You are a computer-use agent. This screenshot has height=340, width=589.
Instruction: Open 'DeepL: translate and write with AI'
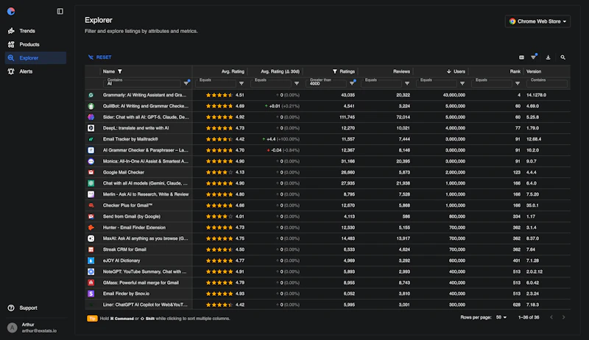click(136, 128)
